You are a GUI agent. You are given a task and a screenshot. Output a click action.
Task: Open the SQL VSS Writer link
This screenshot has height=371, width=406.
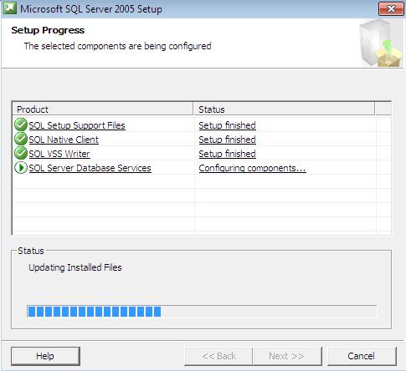click(59, 154)
